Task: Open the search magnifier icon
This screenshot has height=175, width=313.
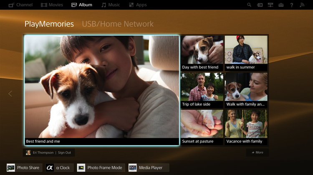Action: click(x=249, y=5)
